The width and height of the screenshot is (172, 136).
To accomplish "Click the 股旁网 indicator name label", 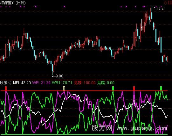I will click(x=6, y=82).
